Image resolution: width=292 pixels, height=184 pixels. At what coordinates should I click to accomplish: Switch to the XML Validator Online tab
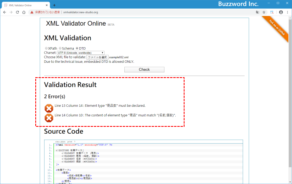click(x=24, y=5)
